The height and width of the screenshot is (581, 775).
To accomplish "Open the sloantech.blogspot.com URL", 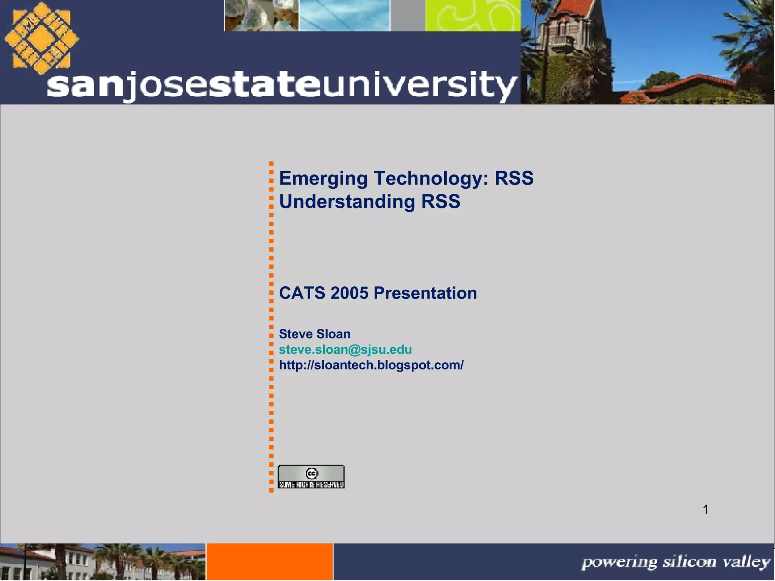I will click(x=371, y=365).
